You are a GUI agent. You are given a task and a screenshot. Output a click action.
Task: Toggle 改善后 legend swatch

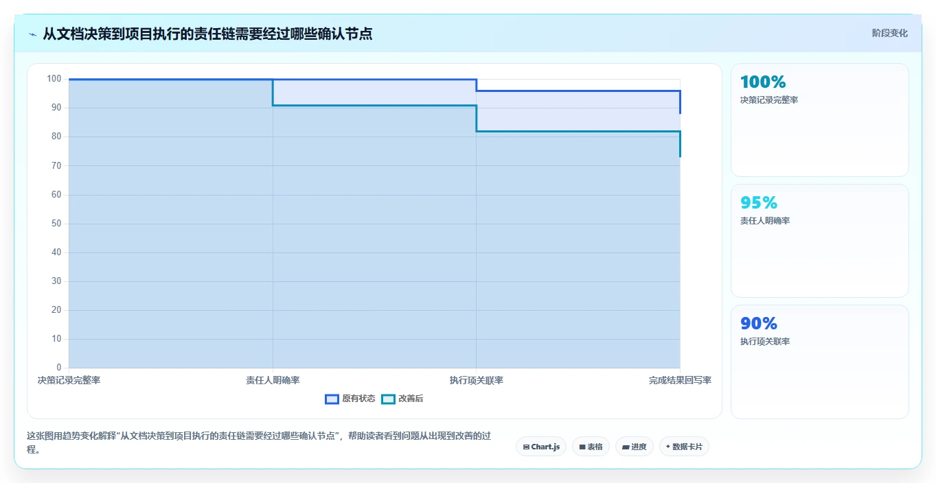point(389,399)
